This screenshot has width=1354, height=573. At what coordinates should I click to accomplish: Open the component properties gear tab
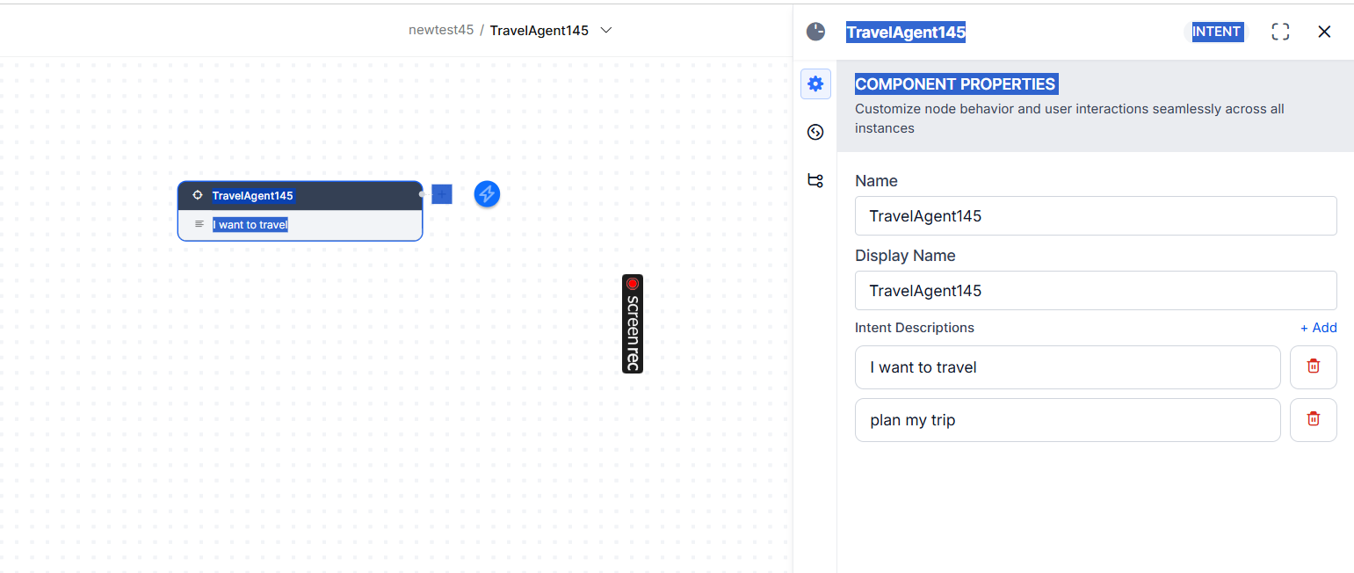click(x=815, y=84)
